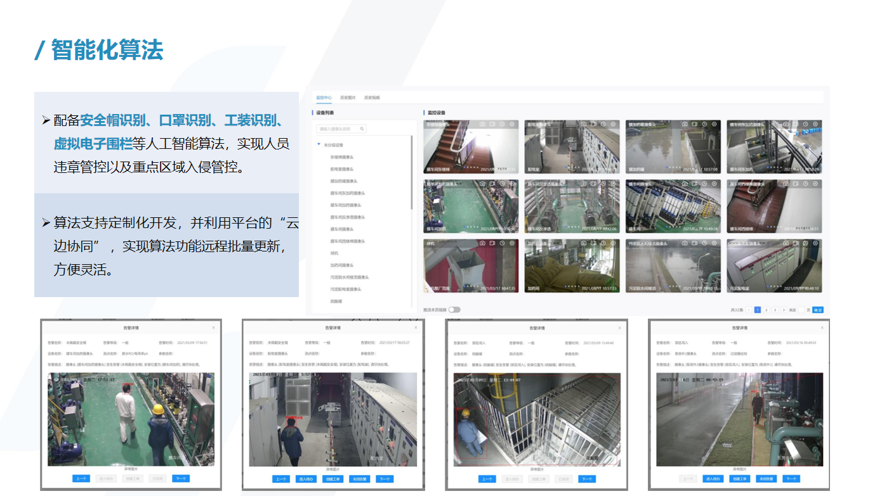Close the 硫酸罐 alarm detail dialog
The image size is (889, 496).
[621, 328]
